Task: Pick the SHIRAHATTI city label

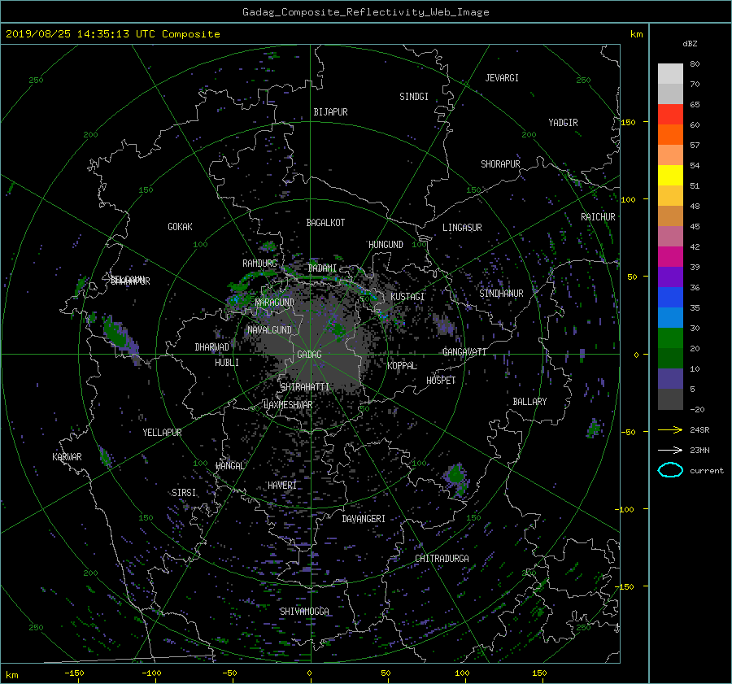Action: 305,387
